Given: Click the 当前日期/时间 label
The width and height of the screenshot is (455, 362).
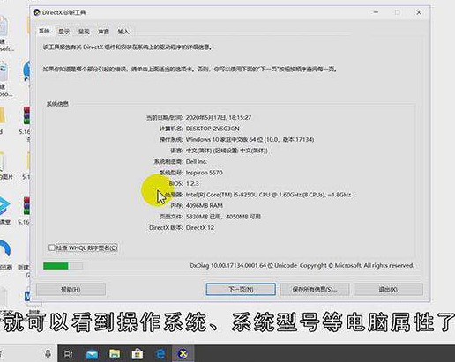Looking at the screenshot, I should tap(165, 117).
